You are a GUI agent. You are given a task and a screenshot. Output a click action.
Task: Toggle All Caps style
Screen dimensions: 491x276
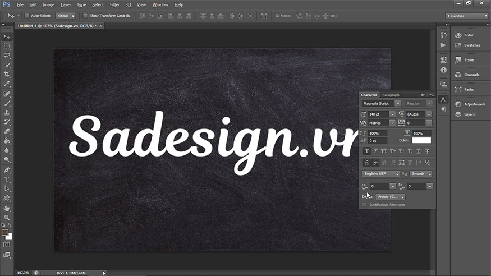coord(384,151)
